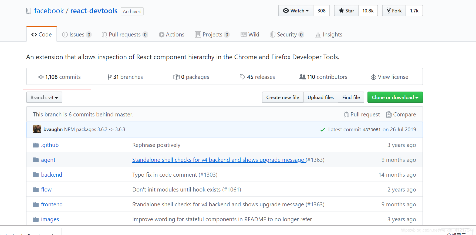Open the images folder
Screen dimensions: 476x235
[50, 219]
